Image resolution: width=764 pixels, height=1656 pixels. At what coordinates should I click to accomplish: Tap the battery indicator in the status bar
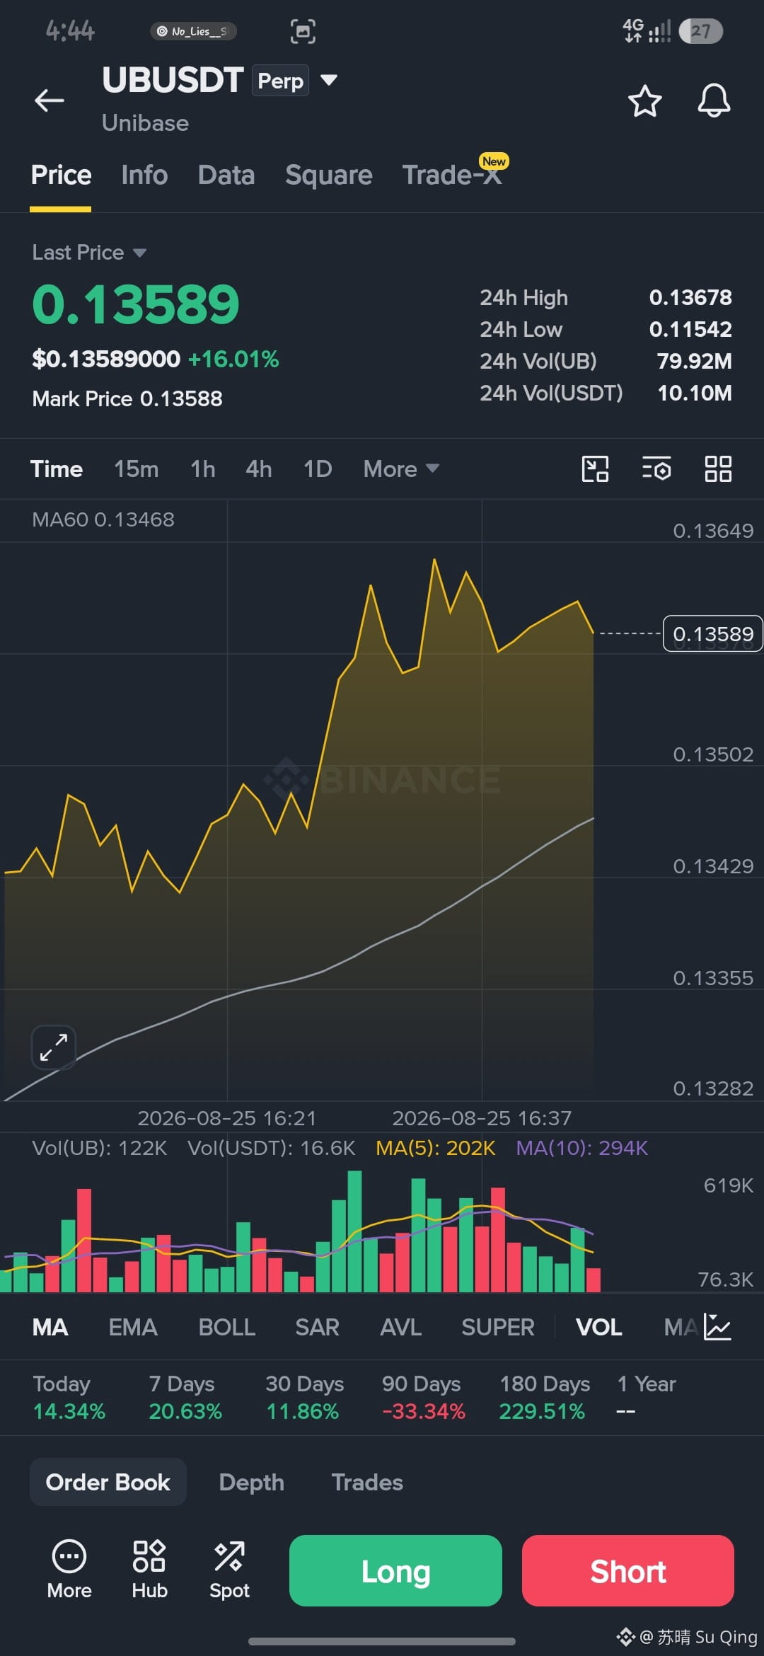click(700, 31)
